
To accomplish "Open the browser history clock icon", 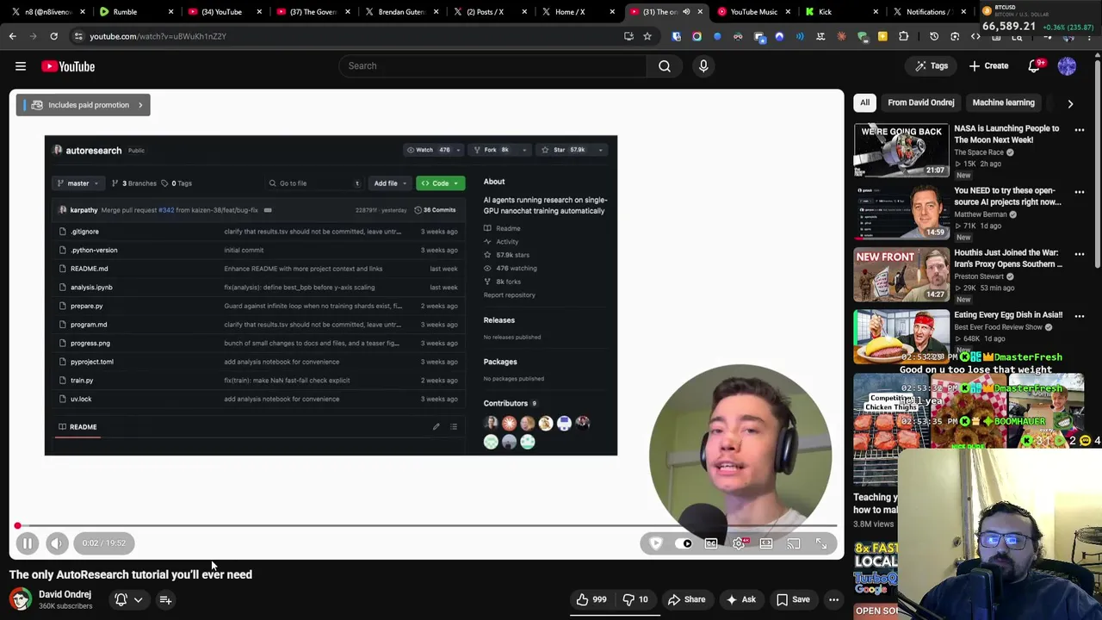I will click(934, 36).
